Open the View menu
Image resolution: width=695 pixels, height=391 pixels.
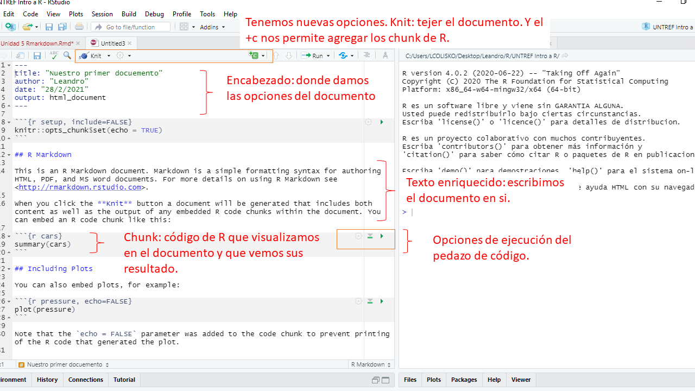point(54,14)
